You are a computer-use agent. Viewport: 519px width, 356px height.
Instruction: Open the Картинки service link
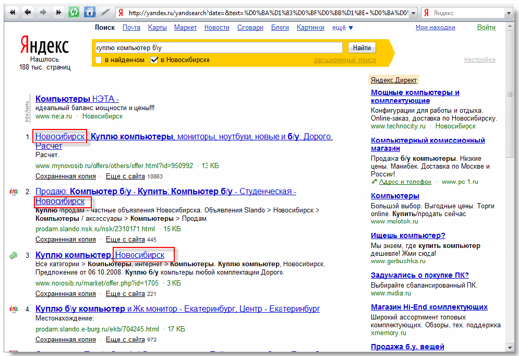coord(310,28)
